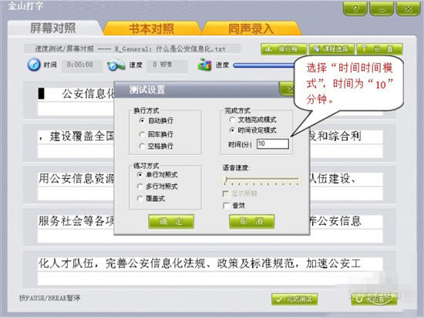
Task: Click the 时间(分) input field
Action: pyautogui.click(x=273, y=144)
